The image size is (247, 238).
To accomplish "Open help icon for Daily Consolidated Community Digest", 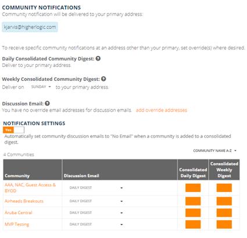I will pos(98,58).
